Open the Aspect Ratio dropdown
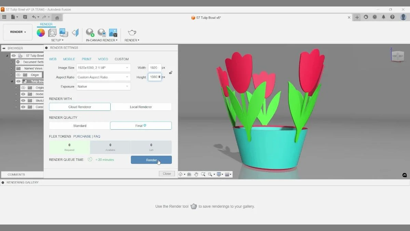The height and width of the screenshot is (231, 410). 103,77
